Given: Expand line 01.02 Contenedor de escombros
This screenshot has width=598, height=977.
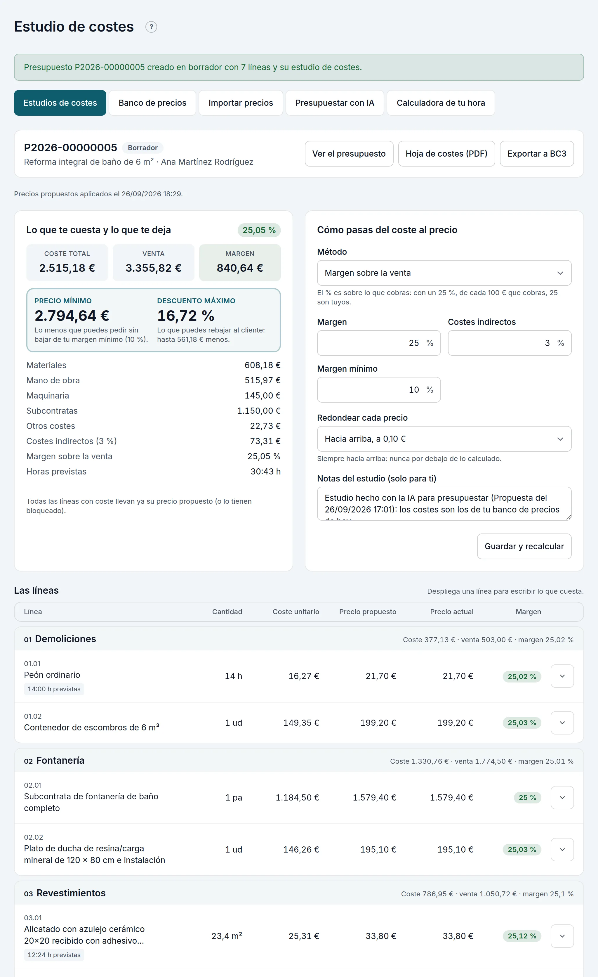Looking at the screenshot, I should point(562,723).
